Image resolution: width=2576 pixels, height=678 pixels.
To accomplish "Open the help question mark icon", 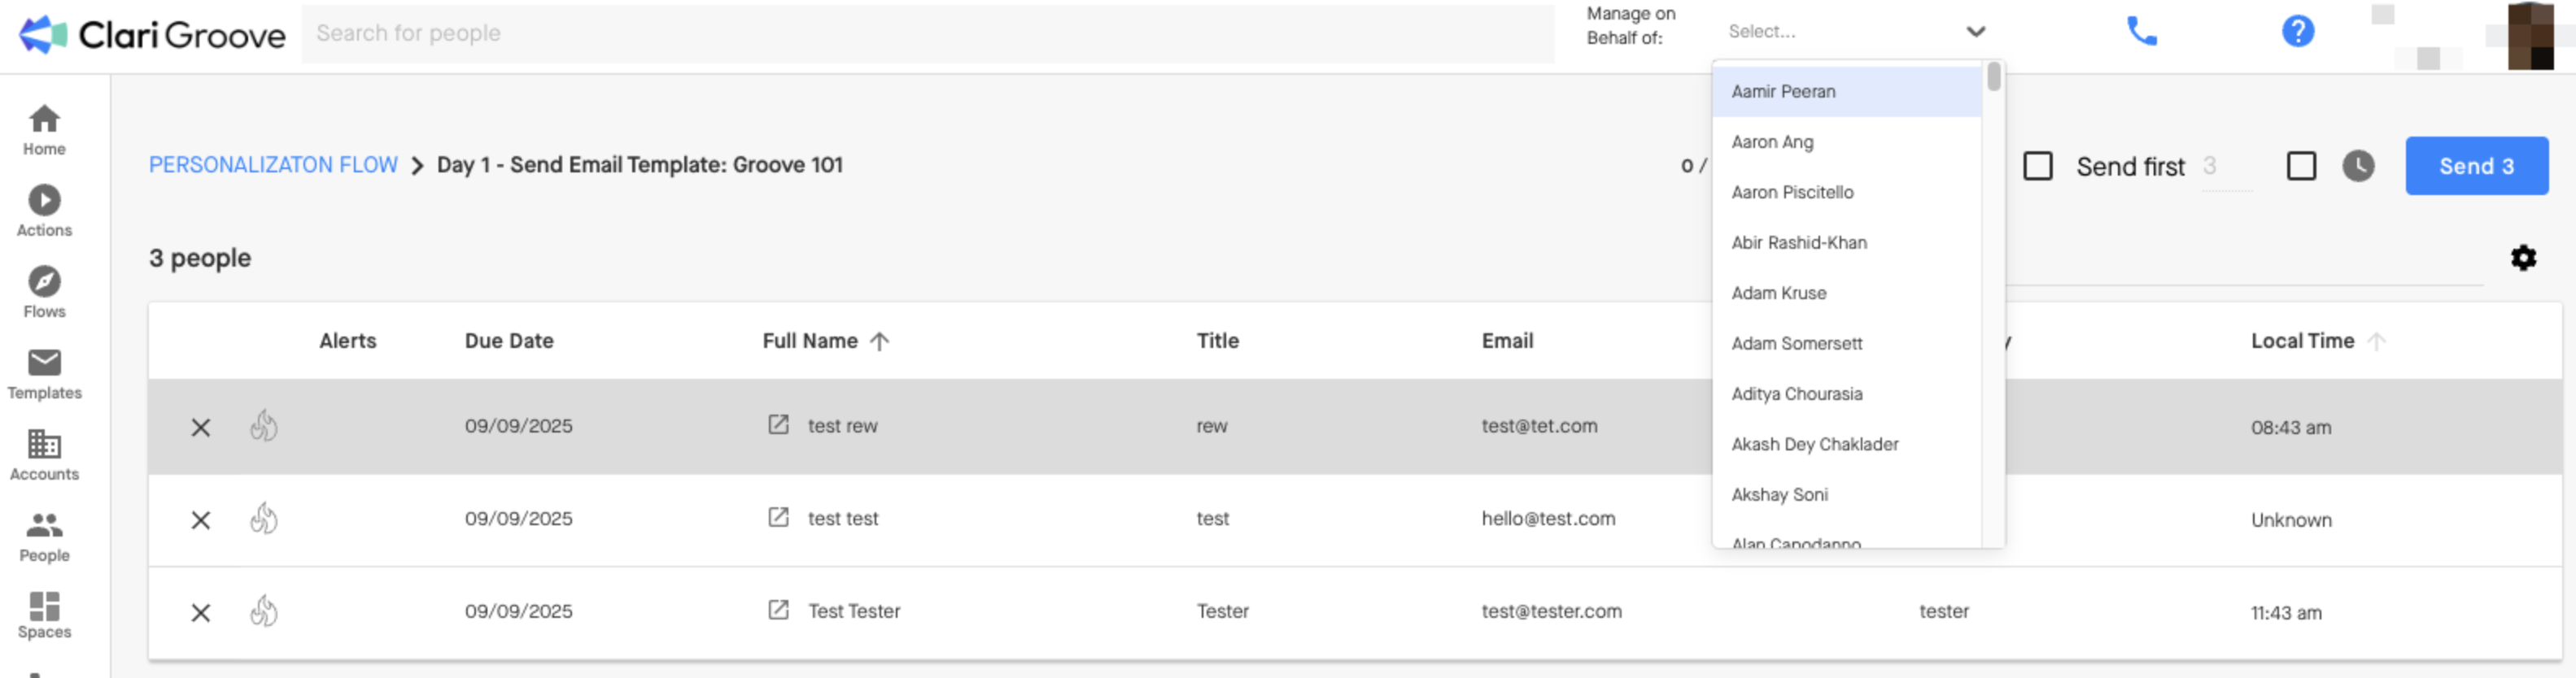I will (x=2297, y=31).
